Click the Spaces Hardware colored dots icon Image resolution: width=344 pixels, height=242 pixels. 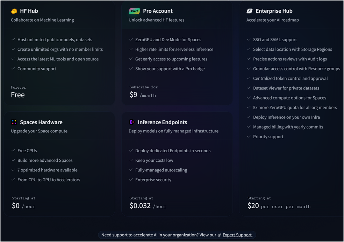[x=14, y=122]
